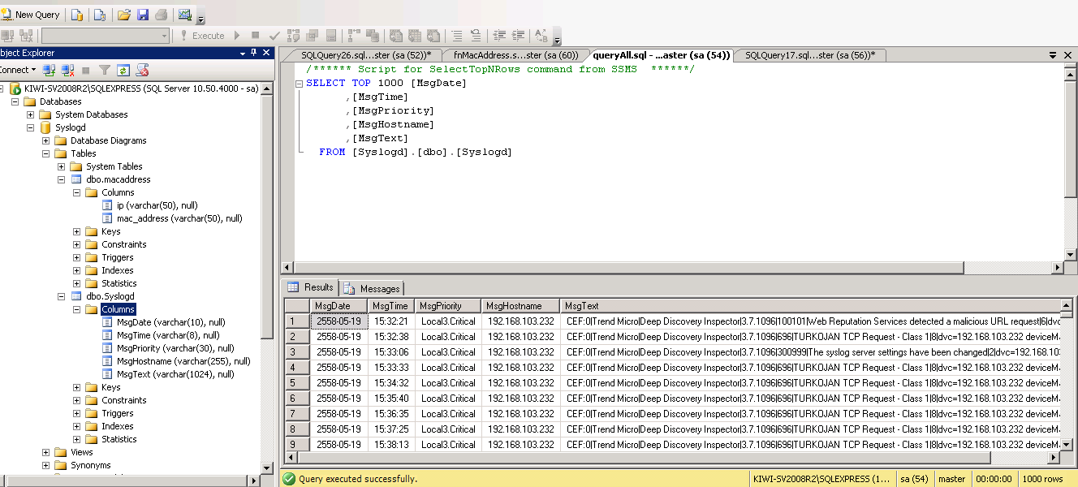Click the Execute button in the toolbar
This screenshot has height=487, width=1078.
tap(202, 36)
